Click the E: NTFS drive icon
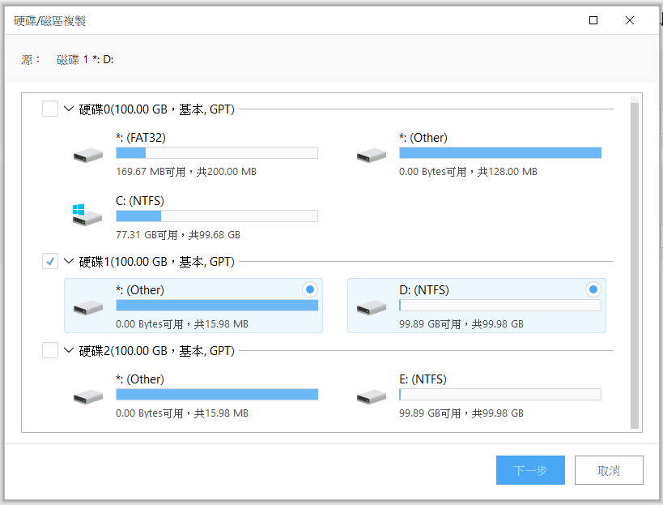This screenshot has height=505, width=663. (x=372, y=397)
